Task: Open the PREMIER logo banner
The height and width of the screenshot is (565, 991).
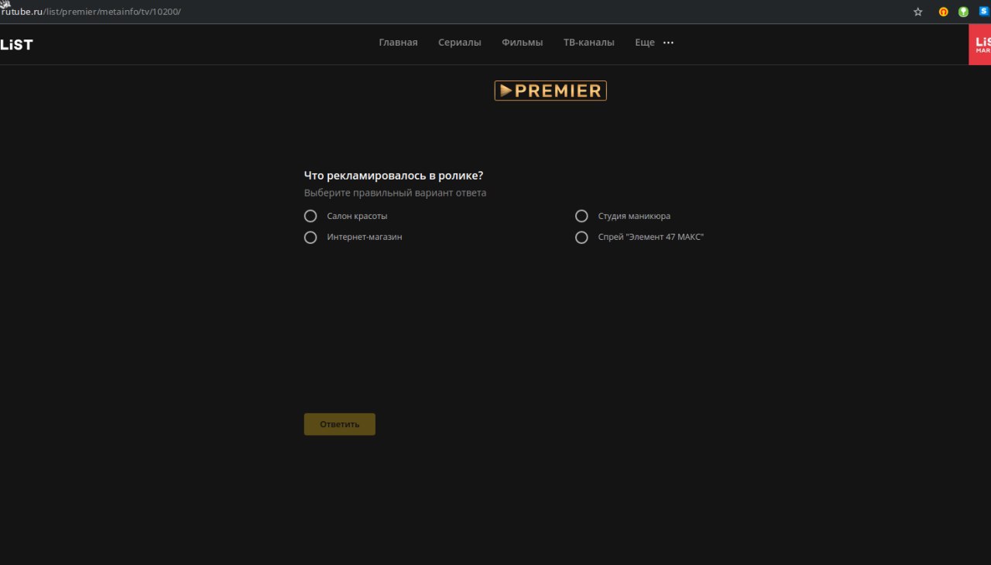Action: (x=550, y=91)
